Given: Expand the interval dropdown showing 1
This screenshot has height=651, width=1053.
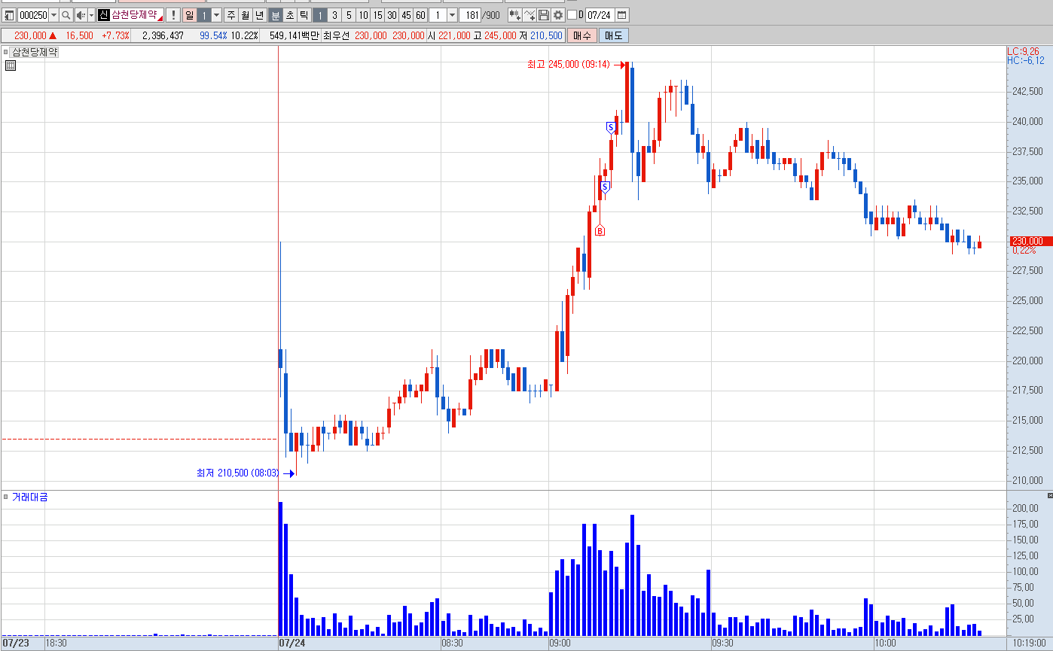Looking at the screenshot, I should coord(452,15).
